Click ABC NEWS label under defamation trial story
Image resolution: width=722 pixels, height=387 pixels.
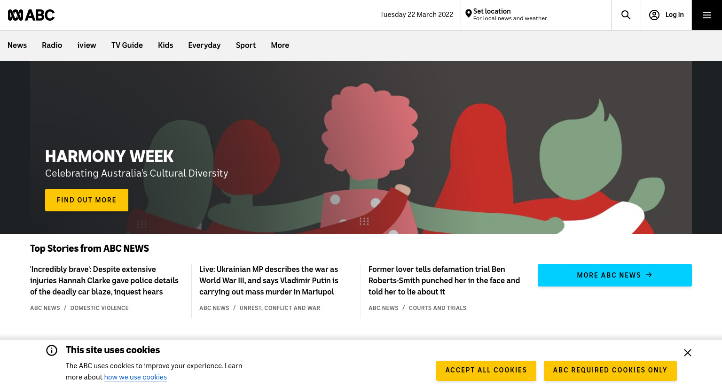[384, 308]
